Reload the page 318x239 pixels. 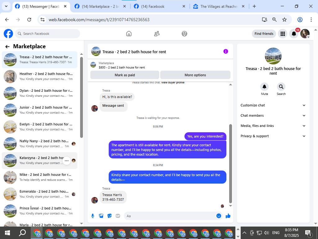tap(29, 20)
